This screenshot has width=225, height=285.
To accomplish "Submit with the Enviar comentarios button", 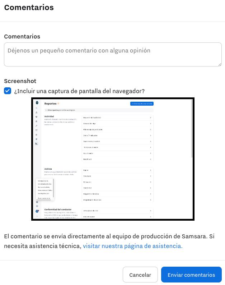I will coord(191,275).
